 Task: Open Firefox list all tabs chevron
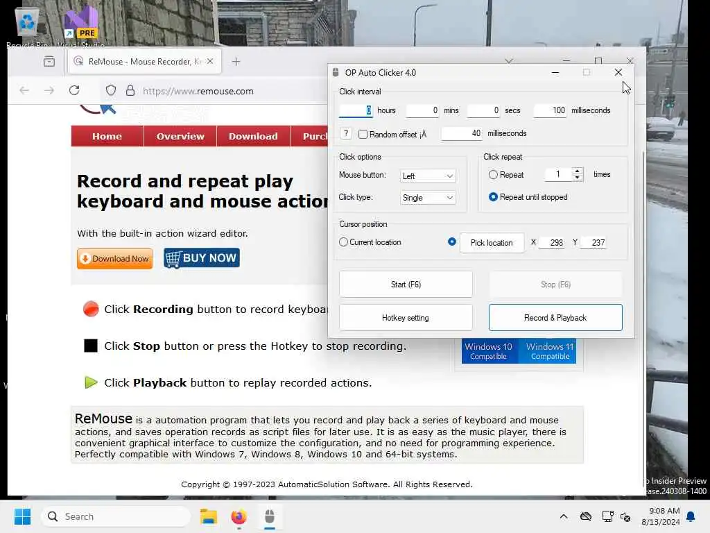point(509,61)
